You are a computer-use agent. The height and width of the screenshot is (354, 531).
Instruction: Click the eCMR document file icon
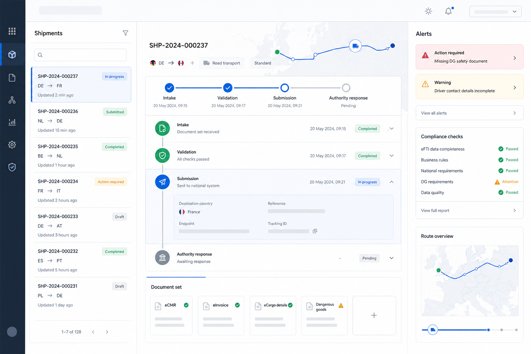(x=158, y=306)
